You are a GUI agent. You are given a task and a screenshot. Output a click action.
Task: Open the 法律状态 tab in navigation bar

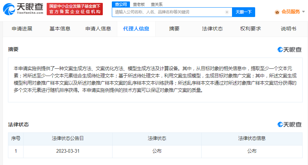click(x=212, y=29)
